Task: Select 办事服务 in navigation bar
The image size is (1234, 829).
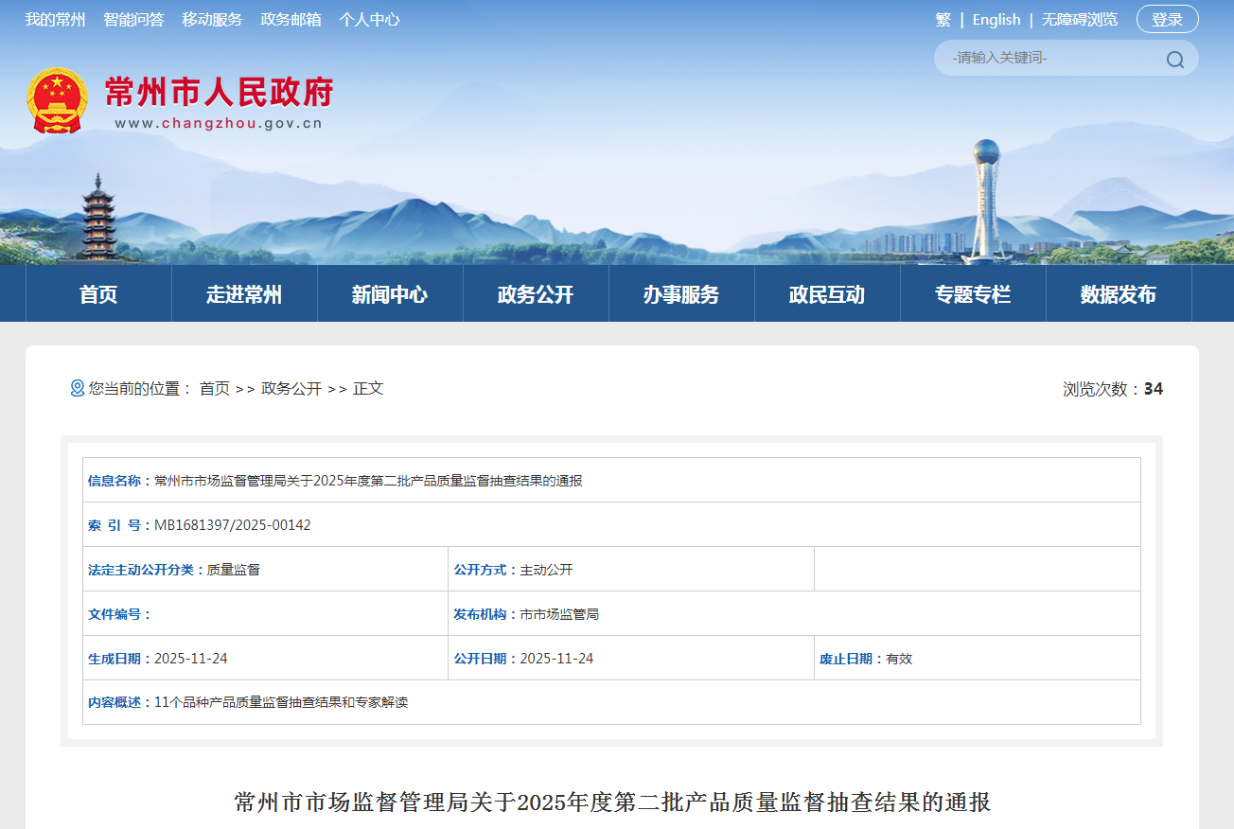Action: [681, 294]
